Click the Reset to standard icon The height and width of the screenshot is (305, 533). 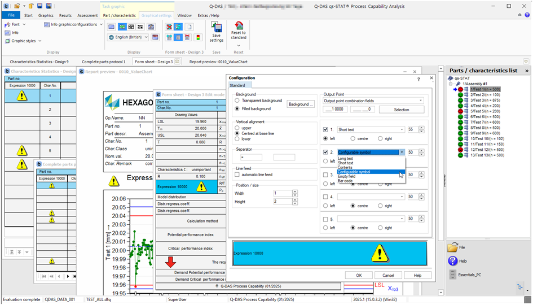tap(239, 25)
